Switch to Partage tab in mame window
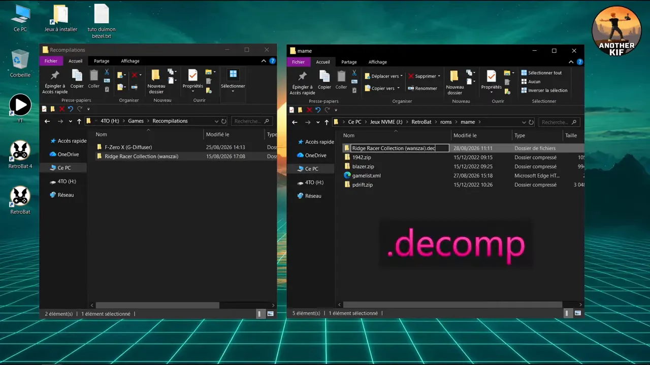Viewport: 650px width, 365px height. pos(349,62)
